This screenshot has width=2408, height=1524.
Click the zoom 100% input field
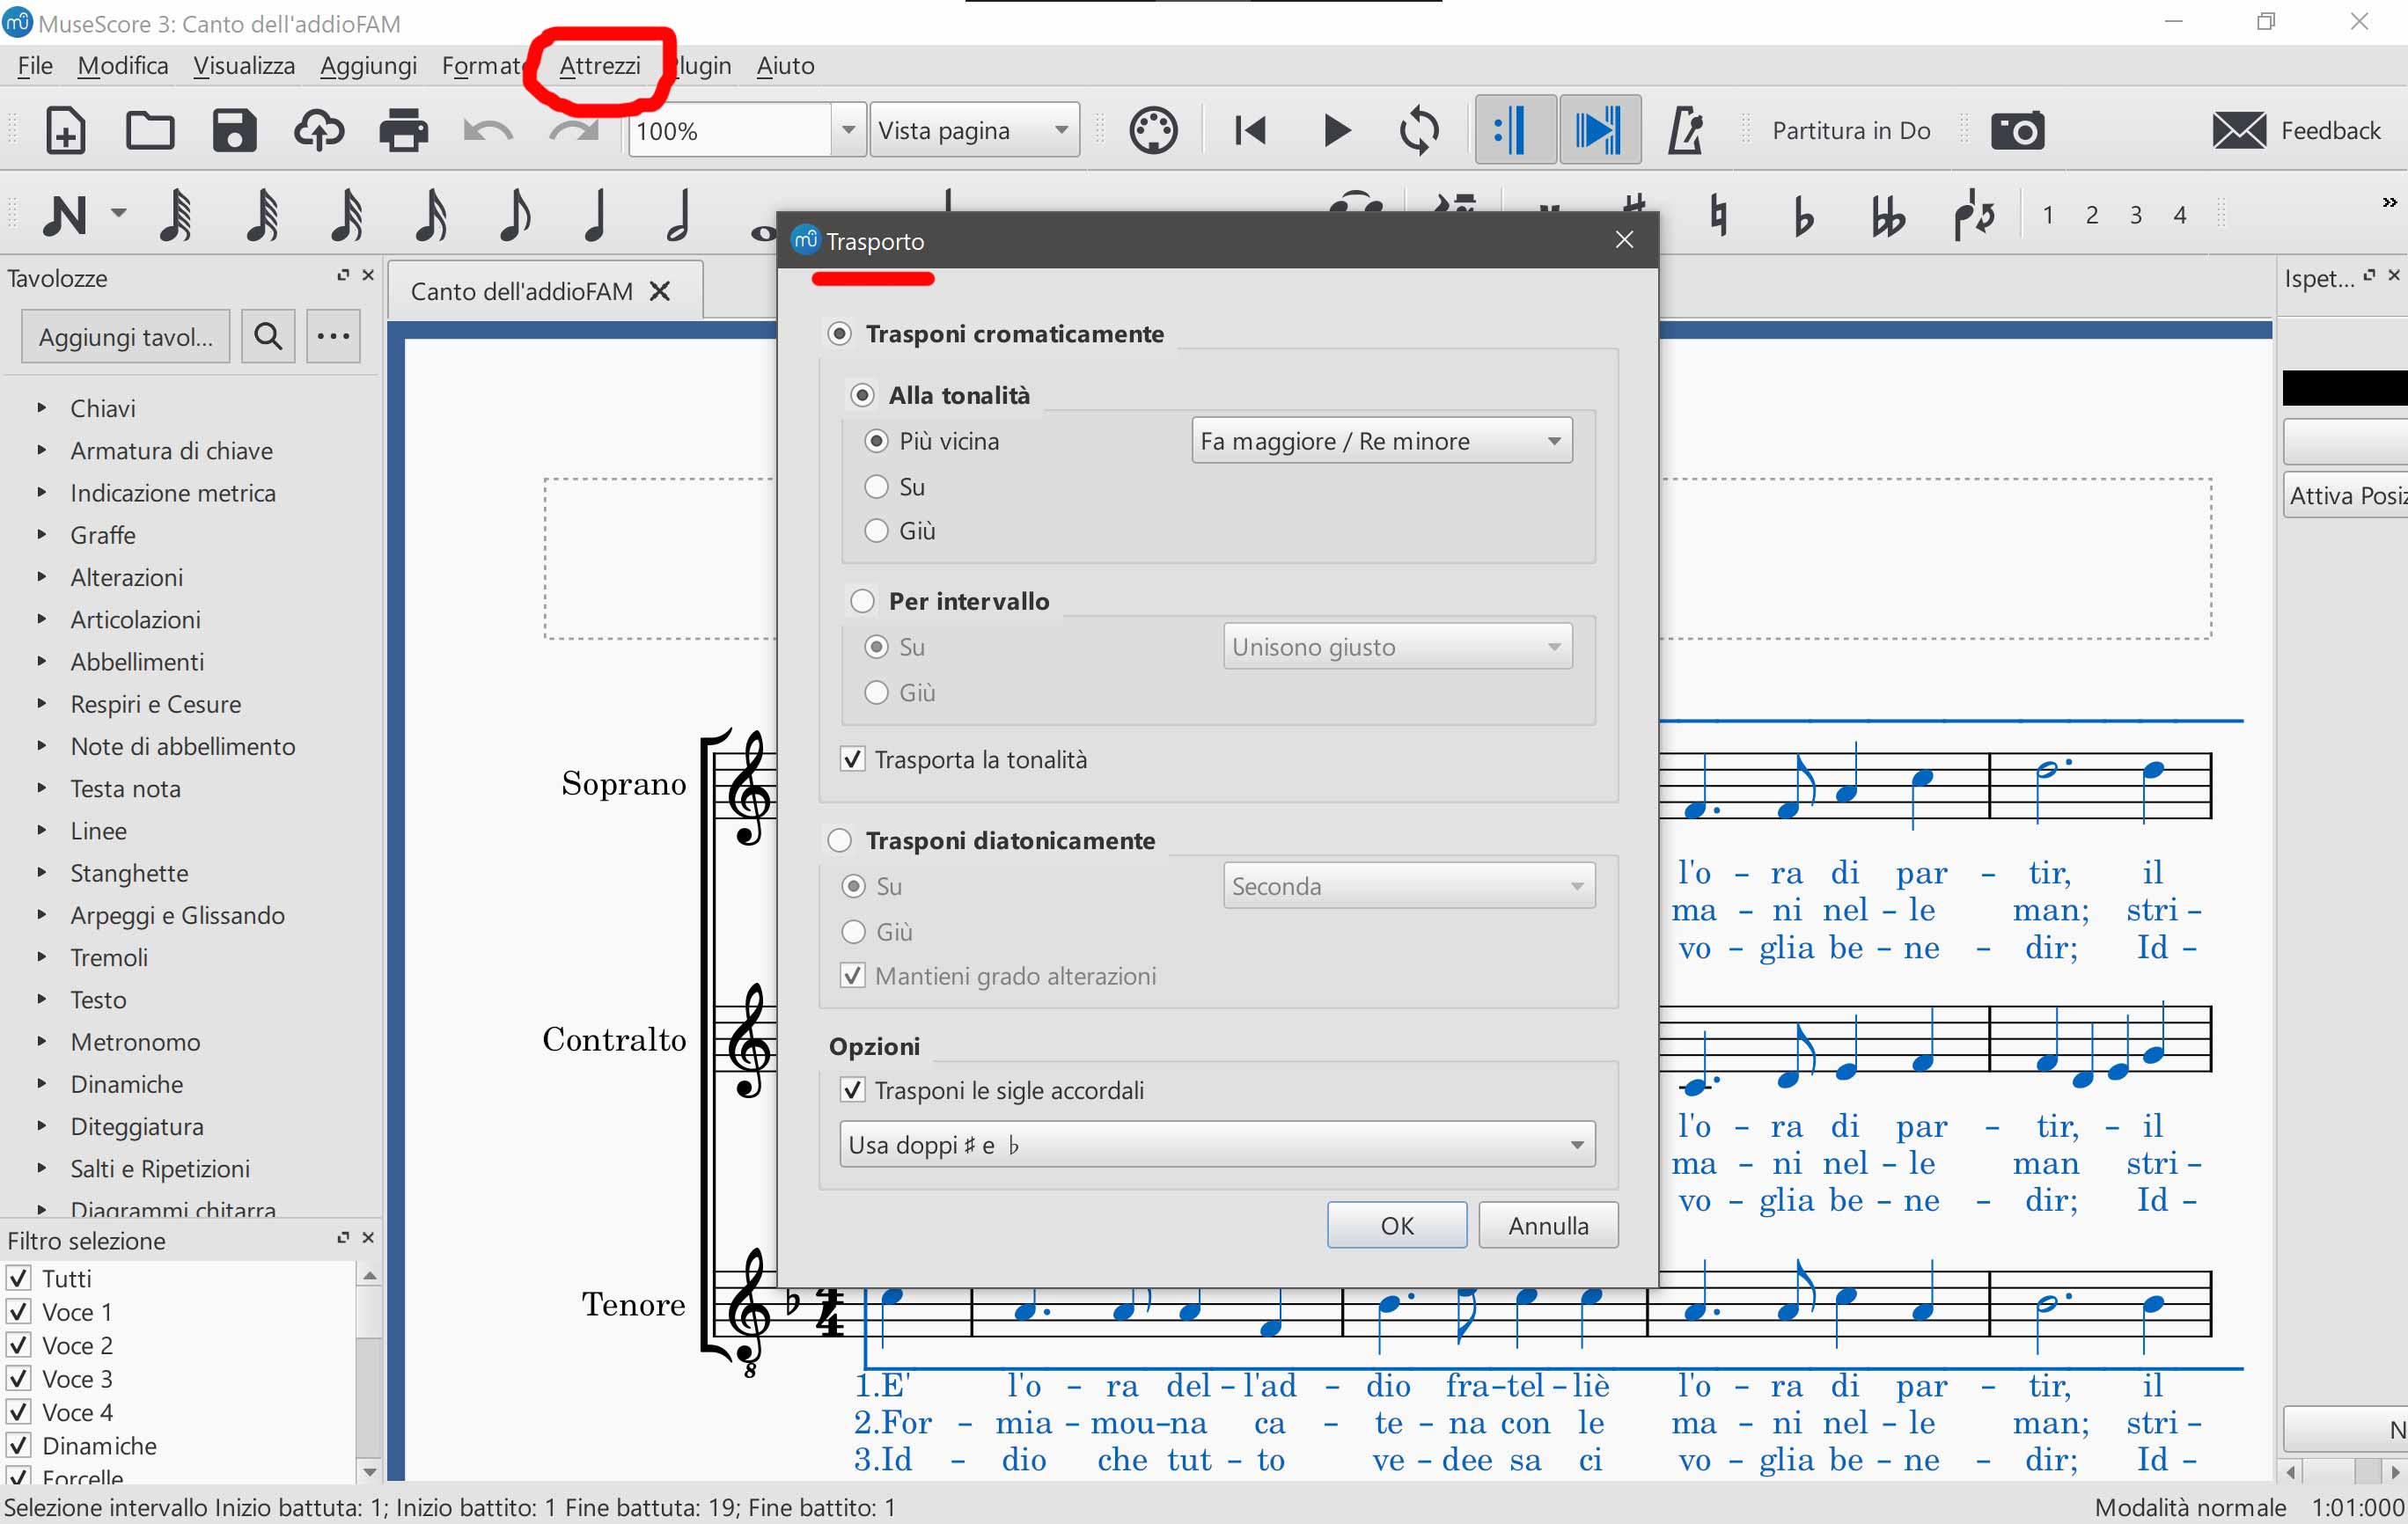click(x=730, y=130)
